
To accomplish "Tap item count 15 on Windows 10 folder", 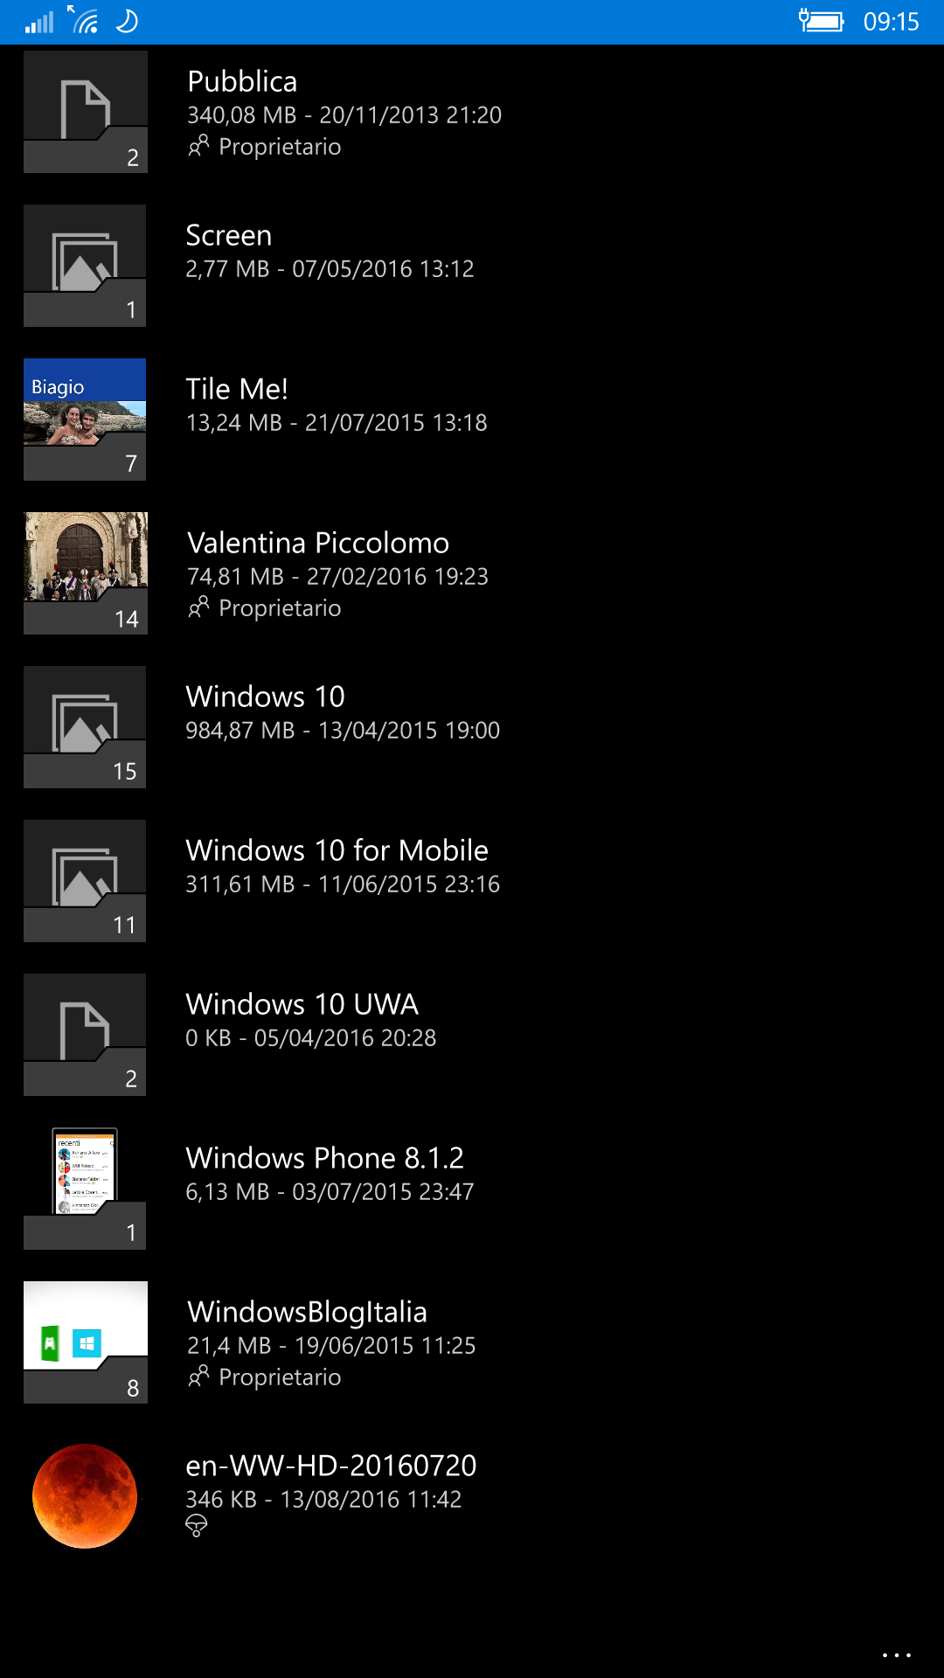I will pyautogui.click(x=125, y=772).
